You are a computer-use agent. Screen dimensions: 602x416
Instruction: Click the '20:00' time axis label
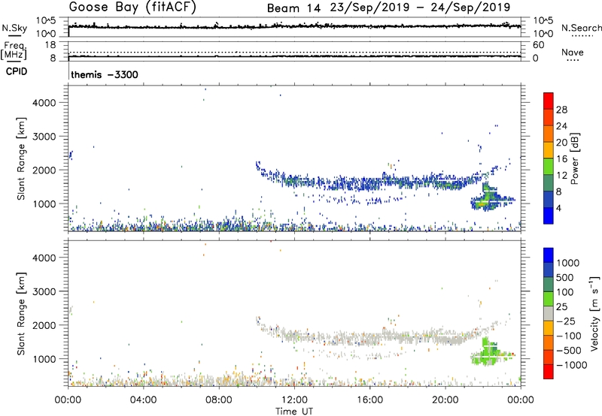click(x=445, y=400)
